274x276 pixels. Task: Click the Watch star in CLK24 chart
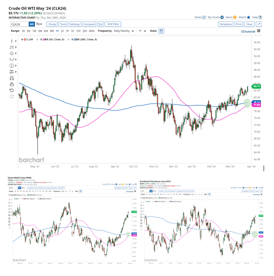tap(249, 17)
